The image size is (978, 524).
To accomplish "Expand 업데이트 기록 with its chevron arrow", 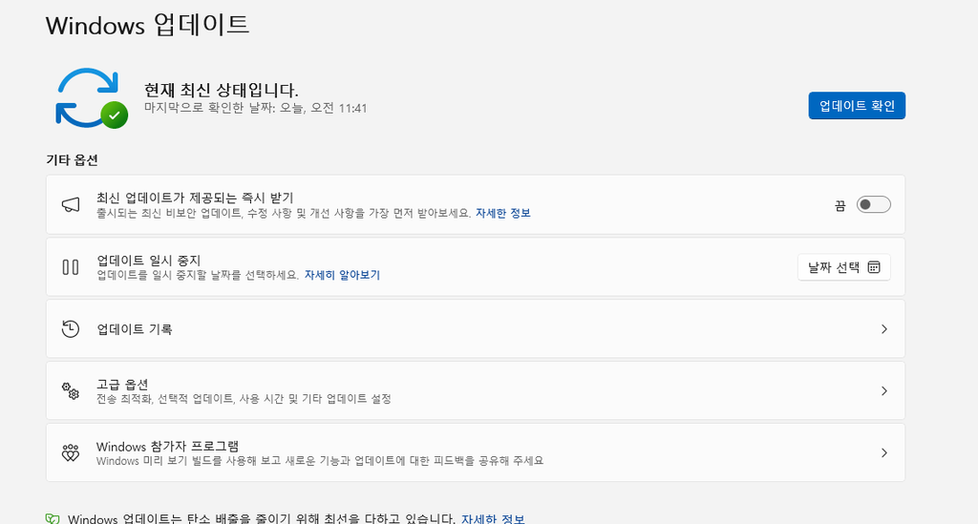I will coord(883,329).
